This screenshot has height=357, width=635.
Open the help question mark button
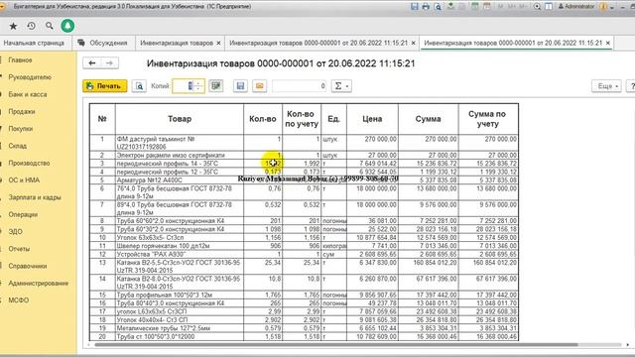pyautogui.click(x=631, y=86)
